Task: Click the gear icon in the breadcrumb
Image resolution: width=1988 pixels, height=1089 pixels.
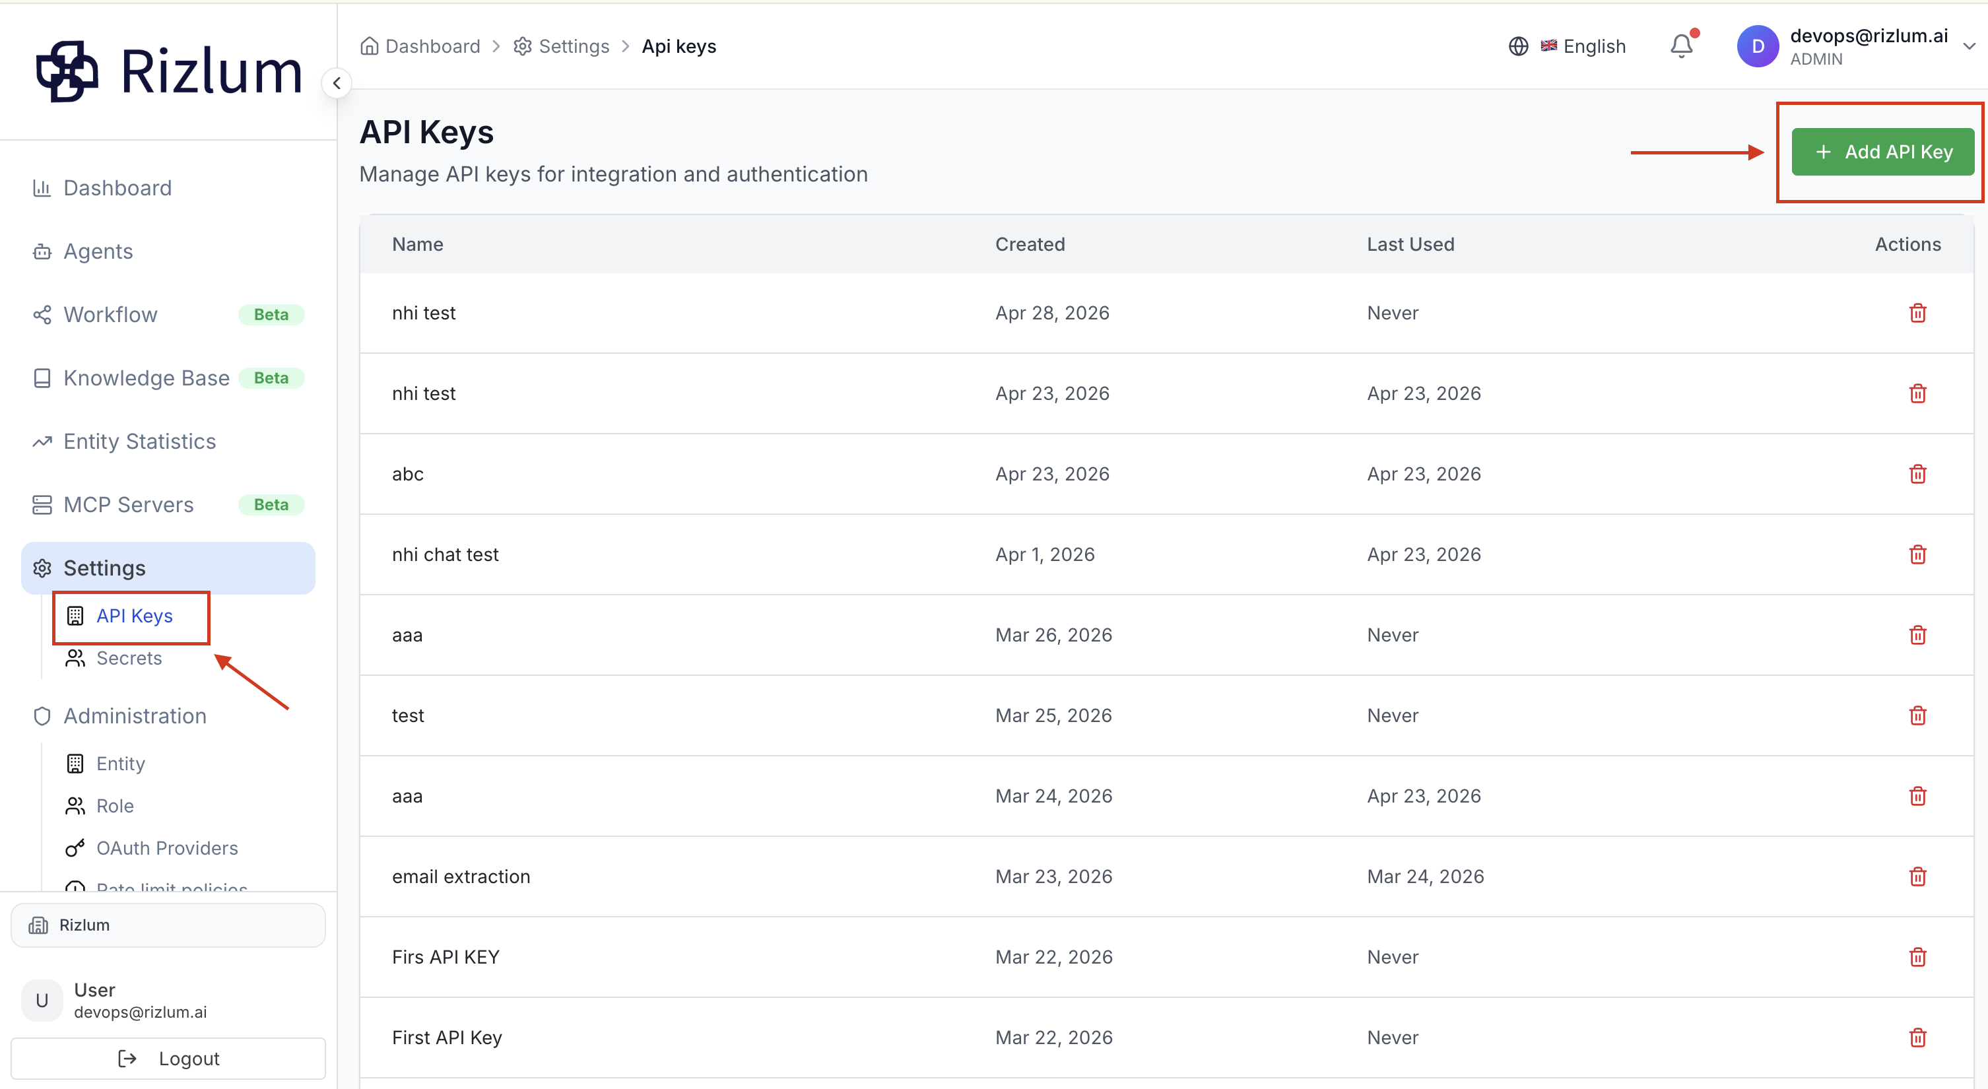Action: click(523, 46)
